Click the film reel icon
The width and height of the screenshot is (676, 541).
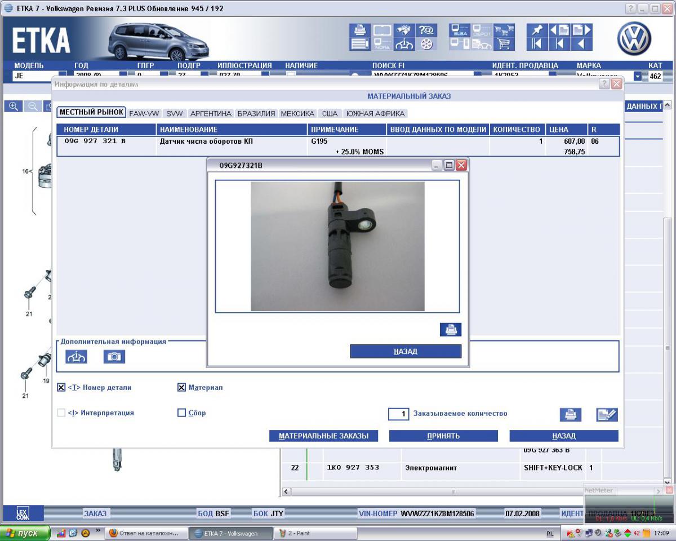click(426, 44)
